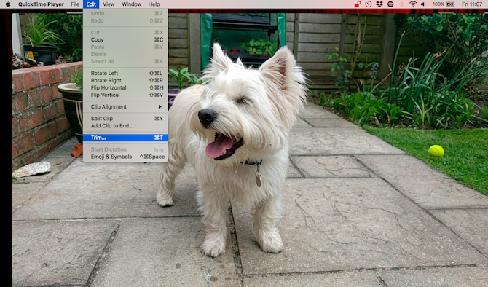Click the Wi-Fi status icon

click(413, 4)
